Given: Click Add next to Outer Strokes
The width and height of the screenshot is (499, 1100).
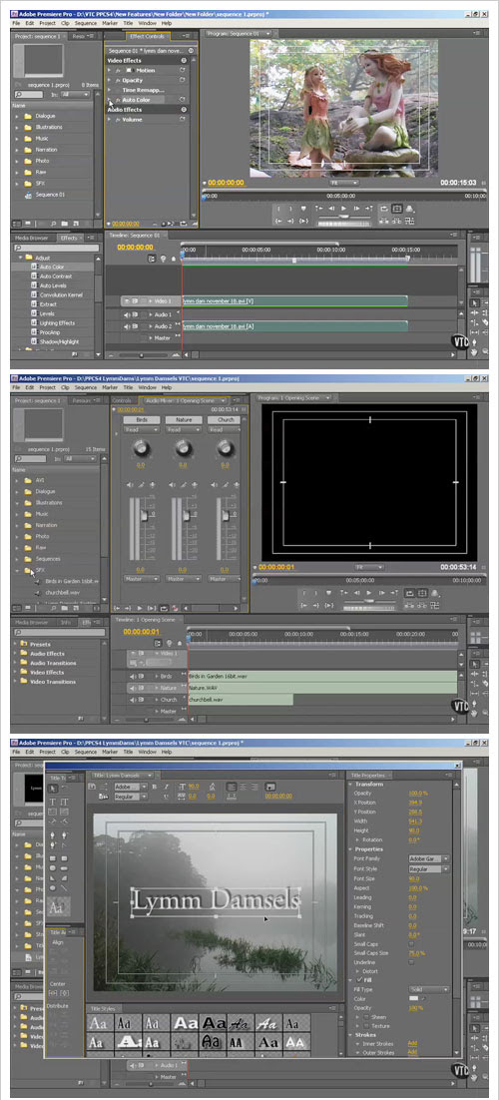Looking at the screenshot, I should [x=413, y=1052].
